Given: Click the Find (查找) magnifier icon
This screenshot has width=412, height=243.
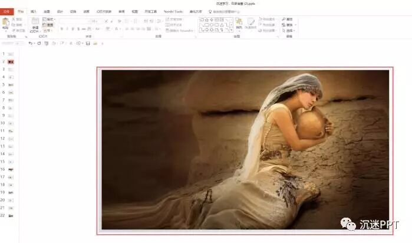Looking at the screenshot, I should point(284,19).
